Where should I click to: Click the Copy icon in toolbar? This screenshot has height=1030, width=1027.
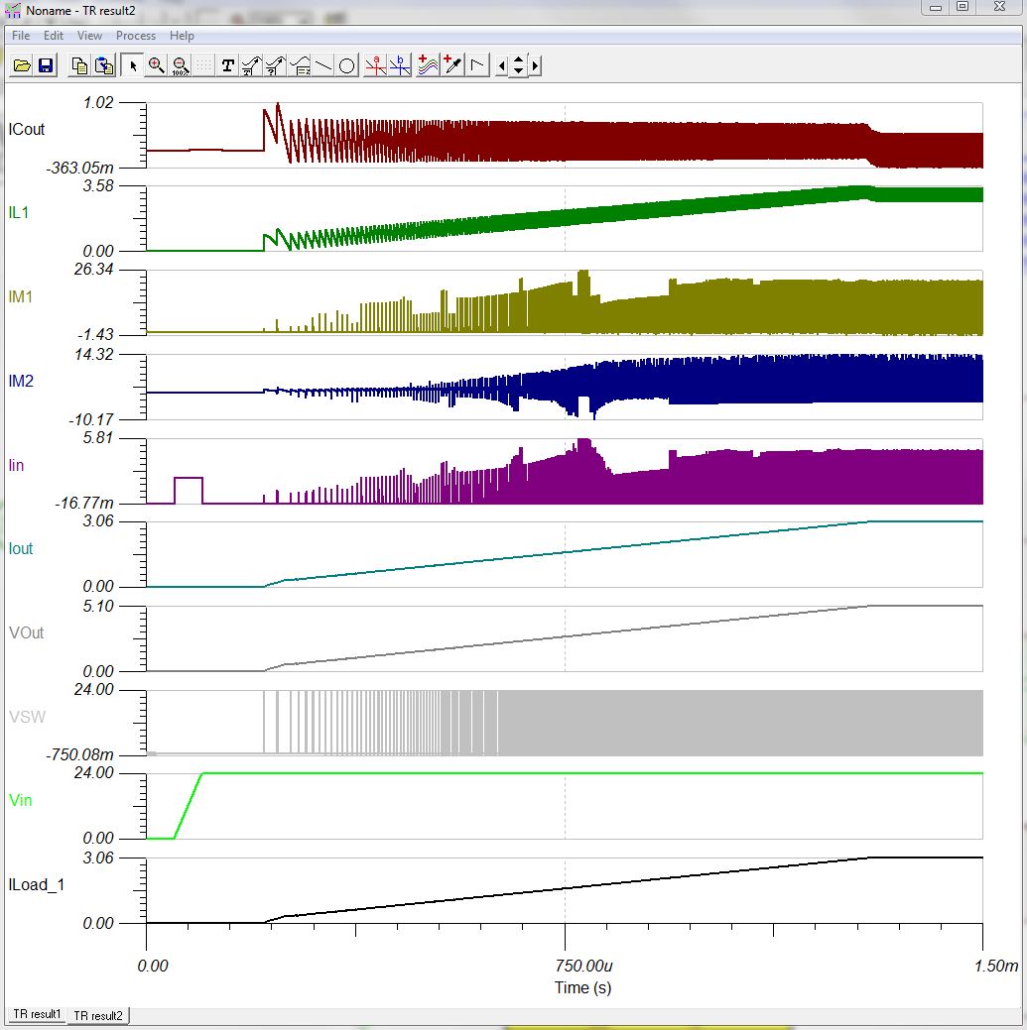79,66
